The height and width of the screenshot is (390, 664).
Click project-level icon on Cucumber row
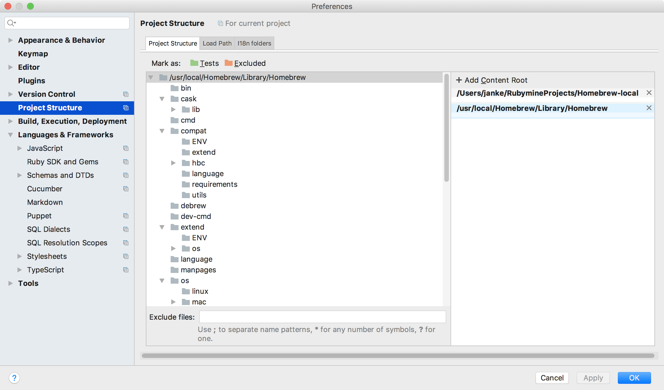tap(126, 189)
